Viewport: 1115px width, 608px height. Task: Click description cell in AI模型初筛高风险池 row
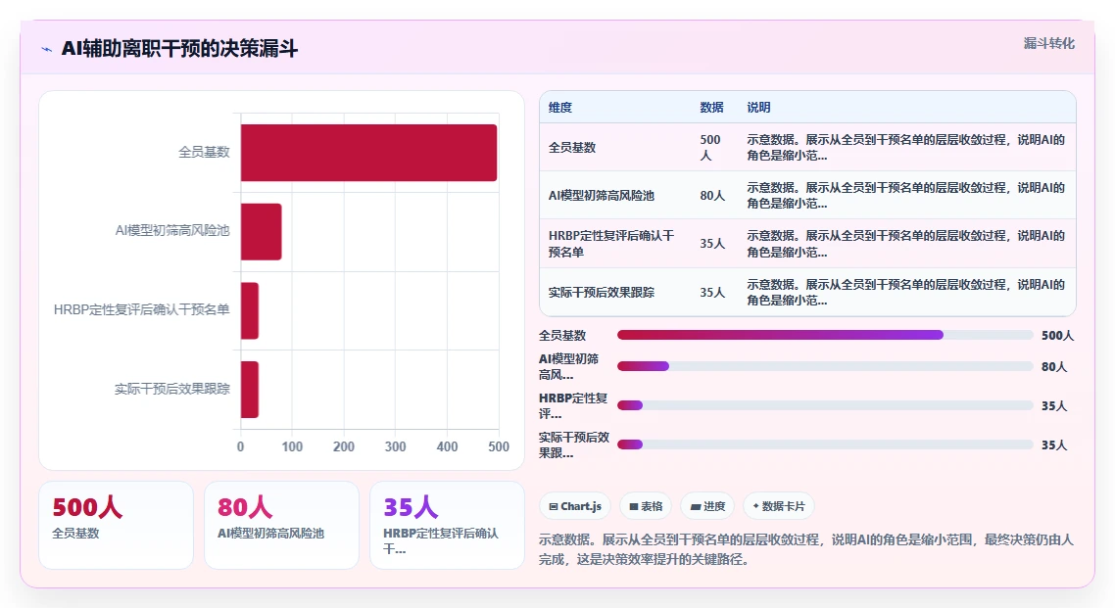point(906,196)
